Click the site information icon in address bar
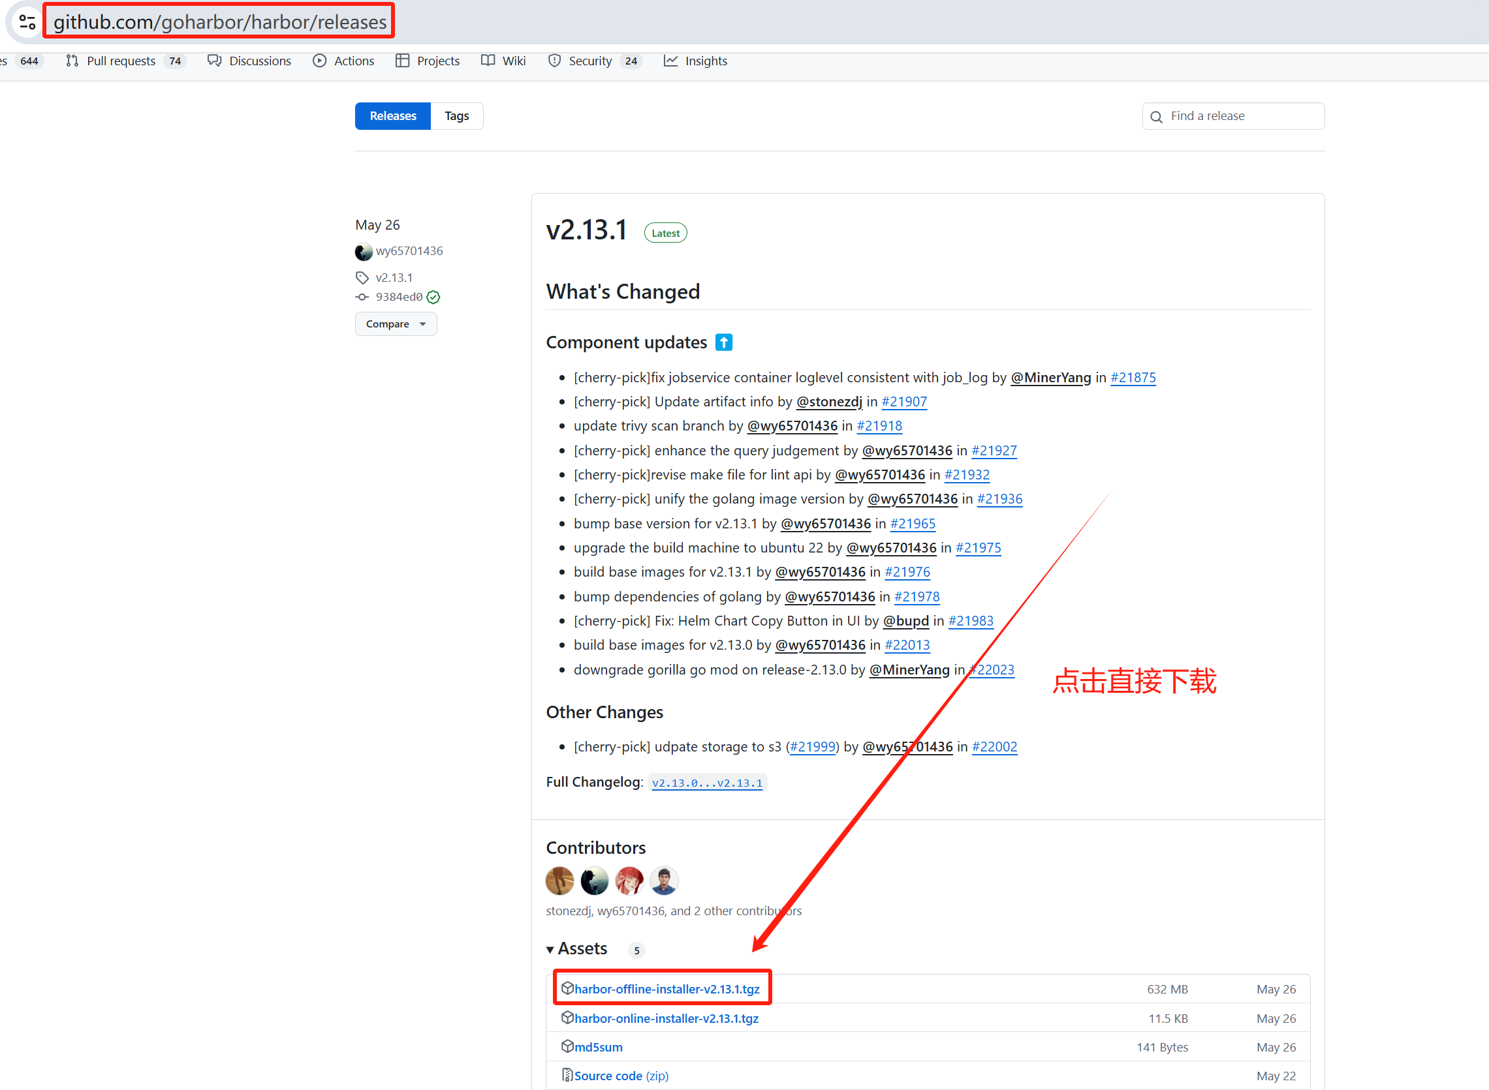 (x=27, y=22)
